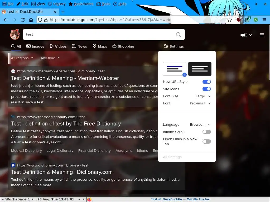Image resolution: width=270 pixels, height=202 pixels.
Task: Open the All Settings link
Action: 172,157
